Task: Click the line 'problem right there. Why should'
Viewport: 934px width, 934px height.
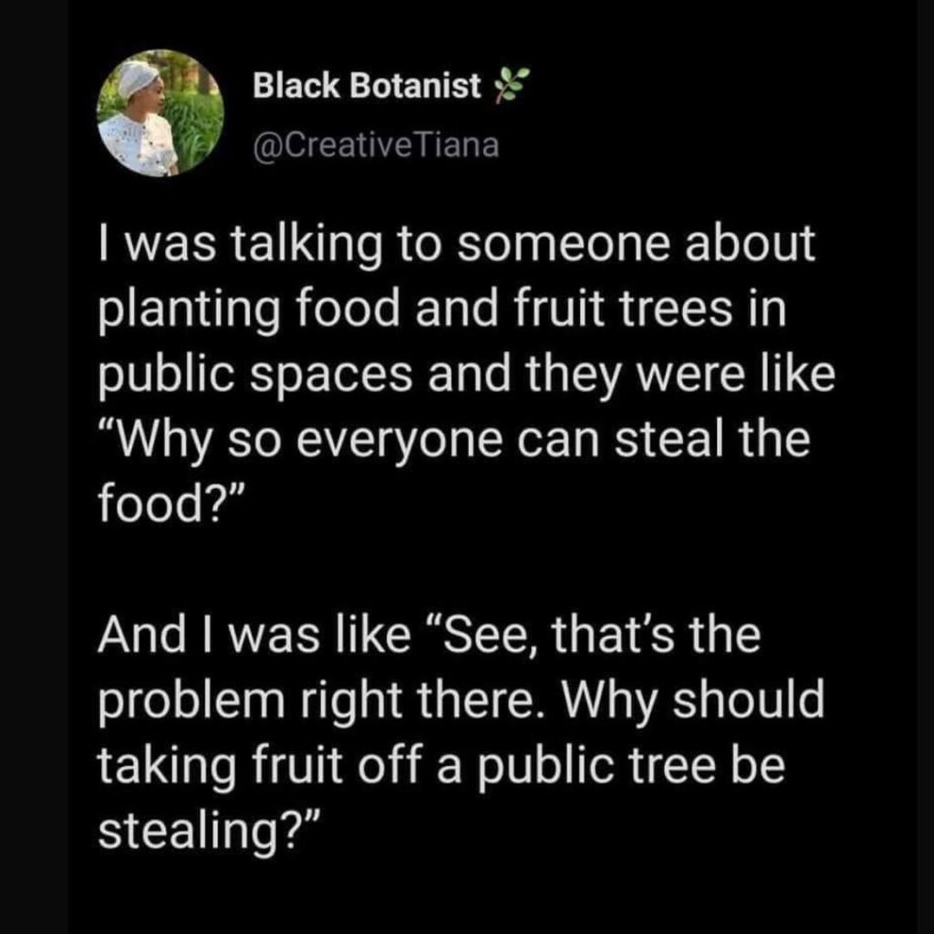Action: (x=461, y=696)
